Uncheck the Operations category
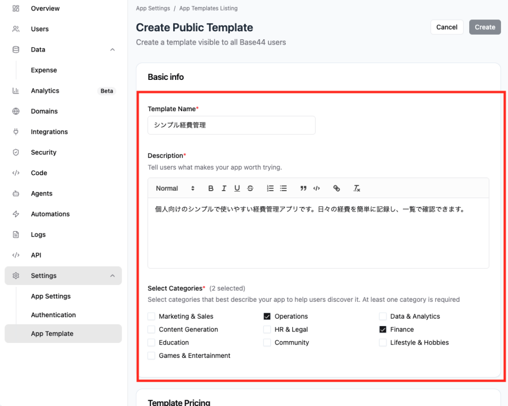The height and width of the screenshot is (406, 508). pos(267,316)
